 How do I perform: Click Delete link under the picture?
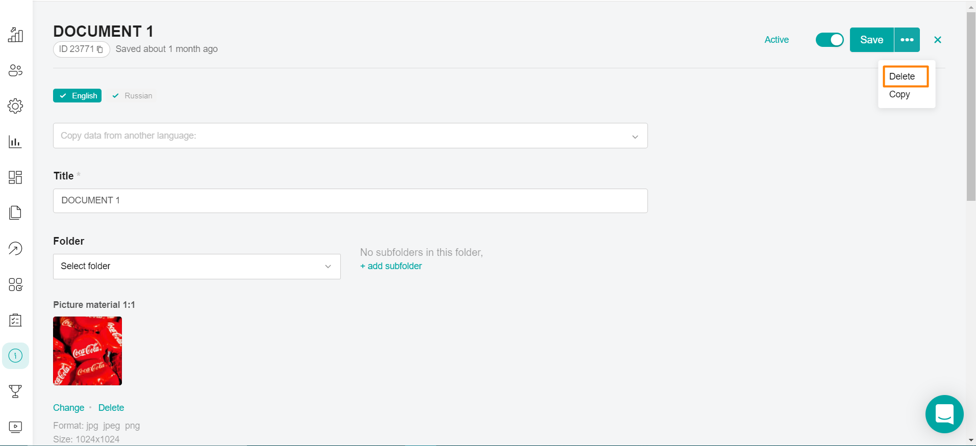(x=111, y=408)
